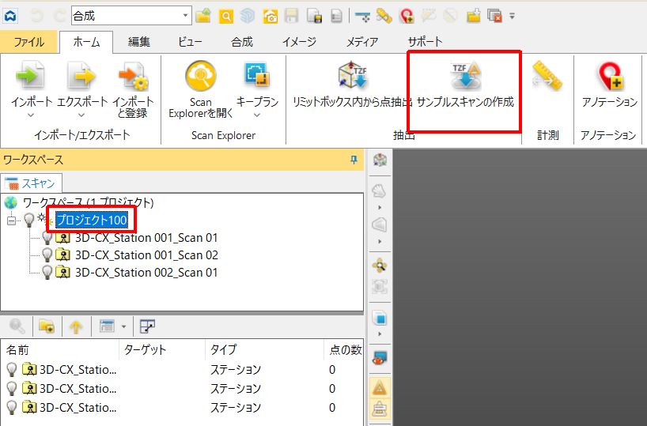Select the スキャン tab in workspace panel
The height and width of the screenshot is (426, 647).
32,183
